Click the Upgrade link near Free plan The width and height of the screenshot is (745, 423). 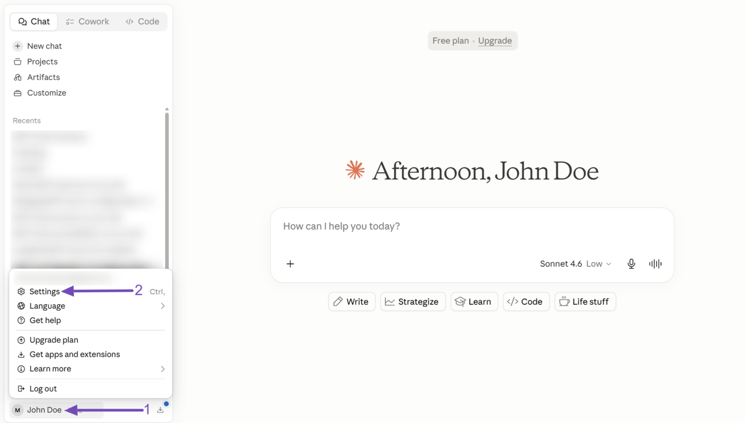tap(495, 41)
